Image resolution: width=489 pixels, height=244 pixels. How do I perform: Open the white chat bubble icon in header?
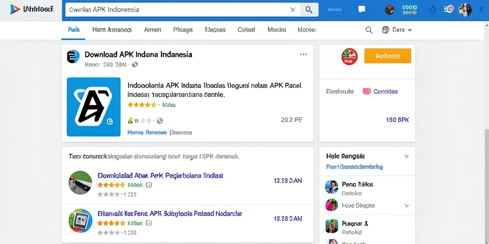point(362,10)
